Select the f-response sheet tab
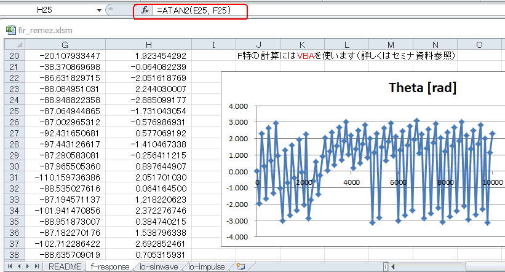 pyautogui.click(x=110, y=266)
